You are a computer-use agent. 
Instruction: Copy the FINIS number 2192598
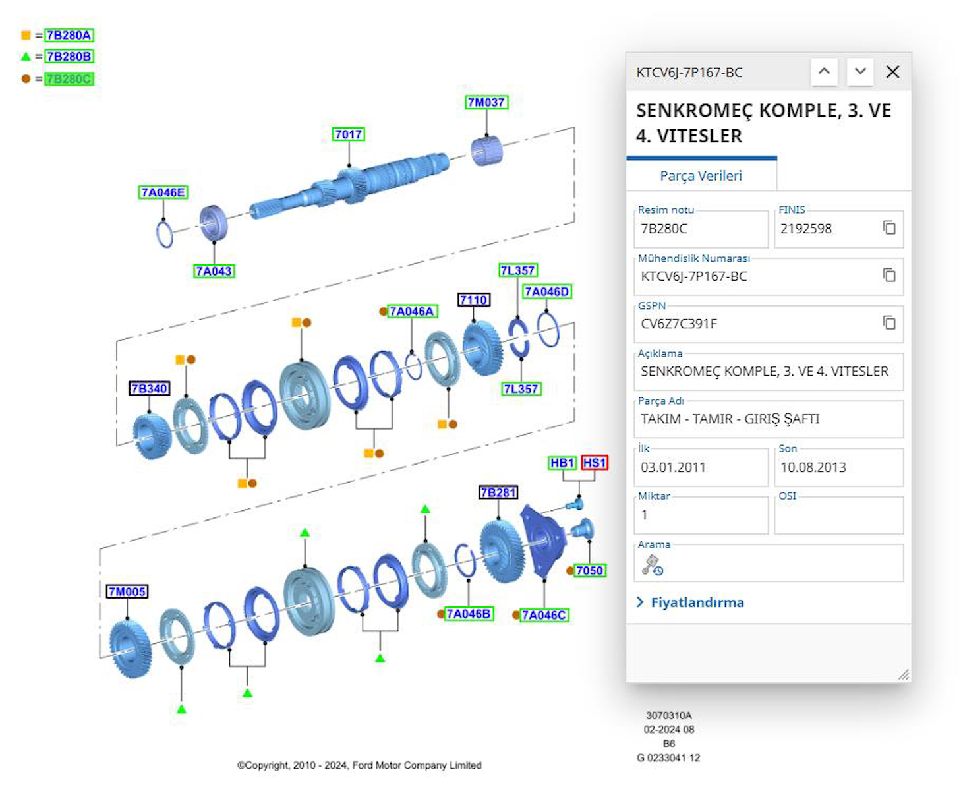coord(888,228)
